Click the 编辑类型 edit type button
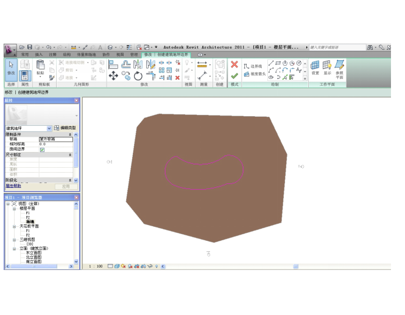This screenshot has width=405, height=315. (65, 128)
